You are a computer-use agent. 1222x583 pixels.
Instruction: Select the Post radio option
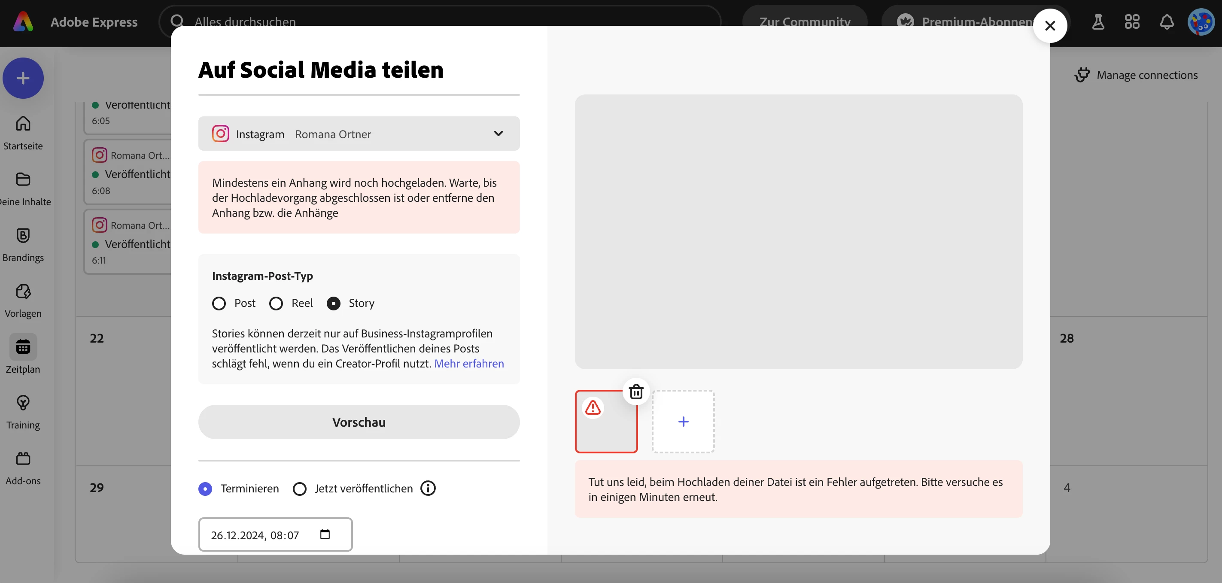[219, 304]
